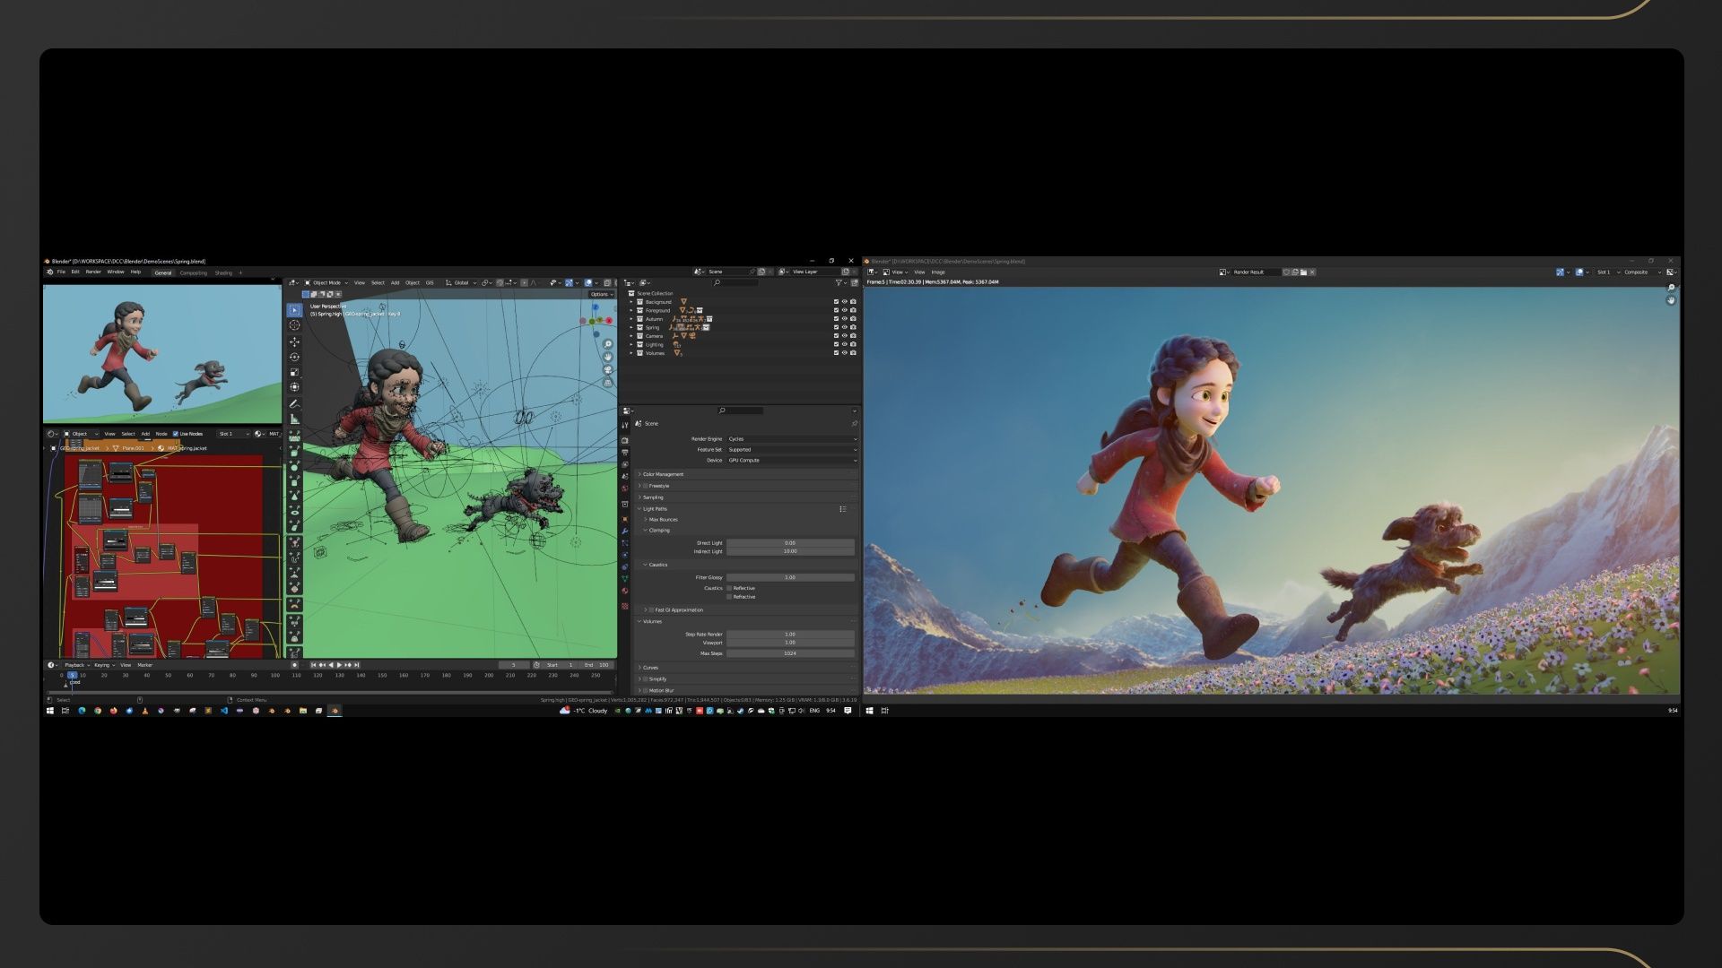Open the Render Engine Cycles dropdown

coord(791,439)
